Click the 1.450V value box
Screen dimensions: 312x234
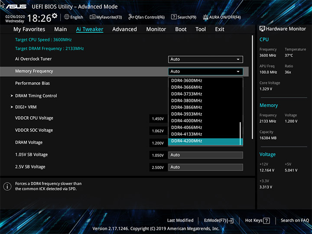tap(158, 119)
